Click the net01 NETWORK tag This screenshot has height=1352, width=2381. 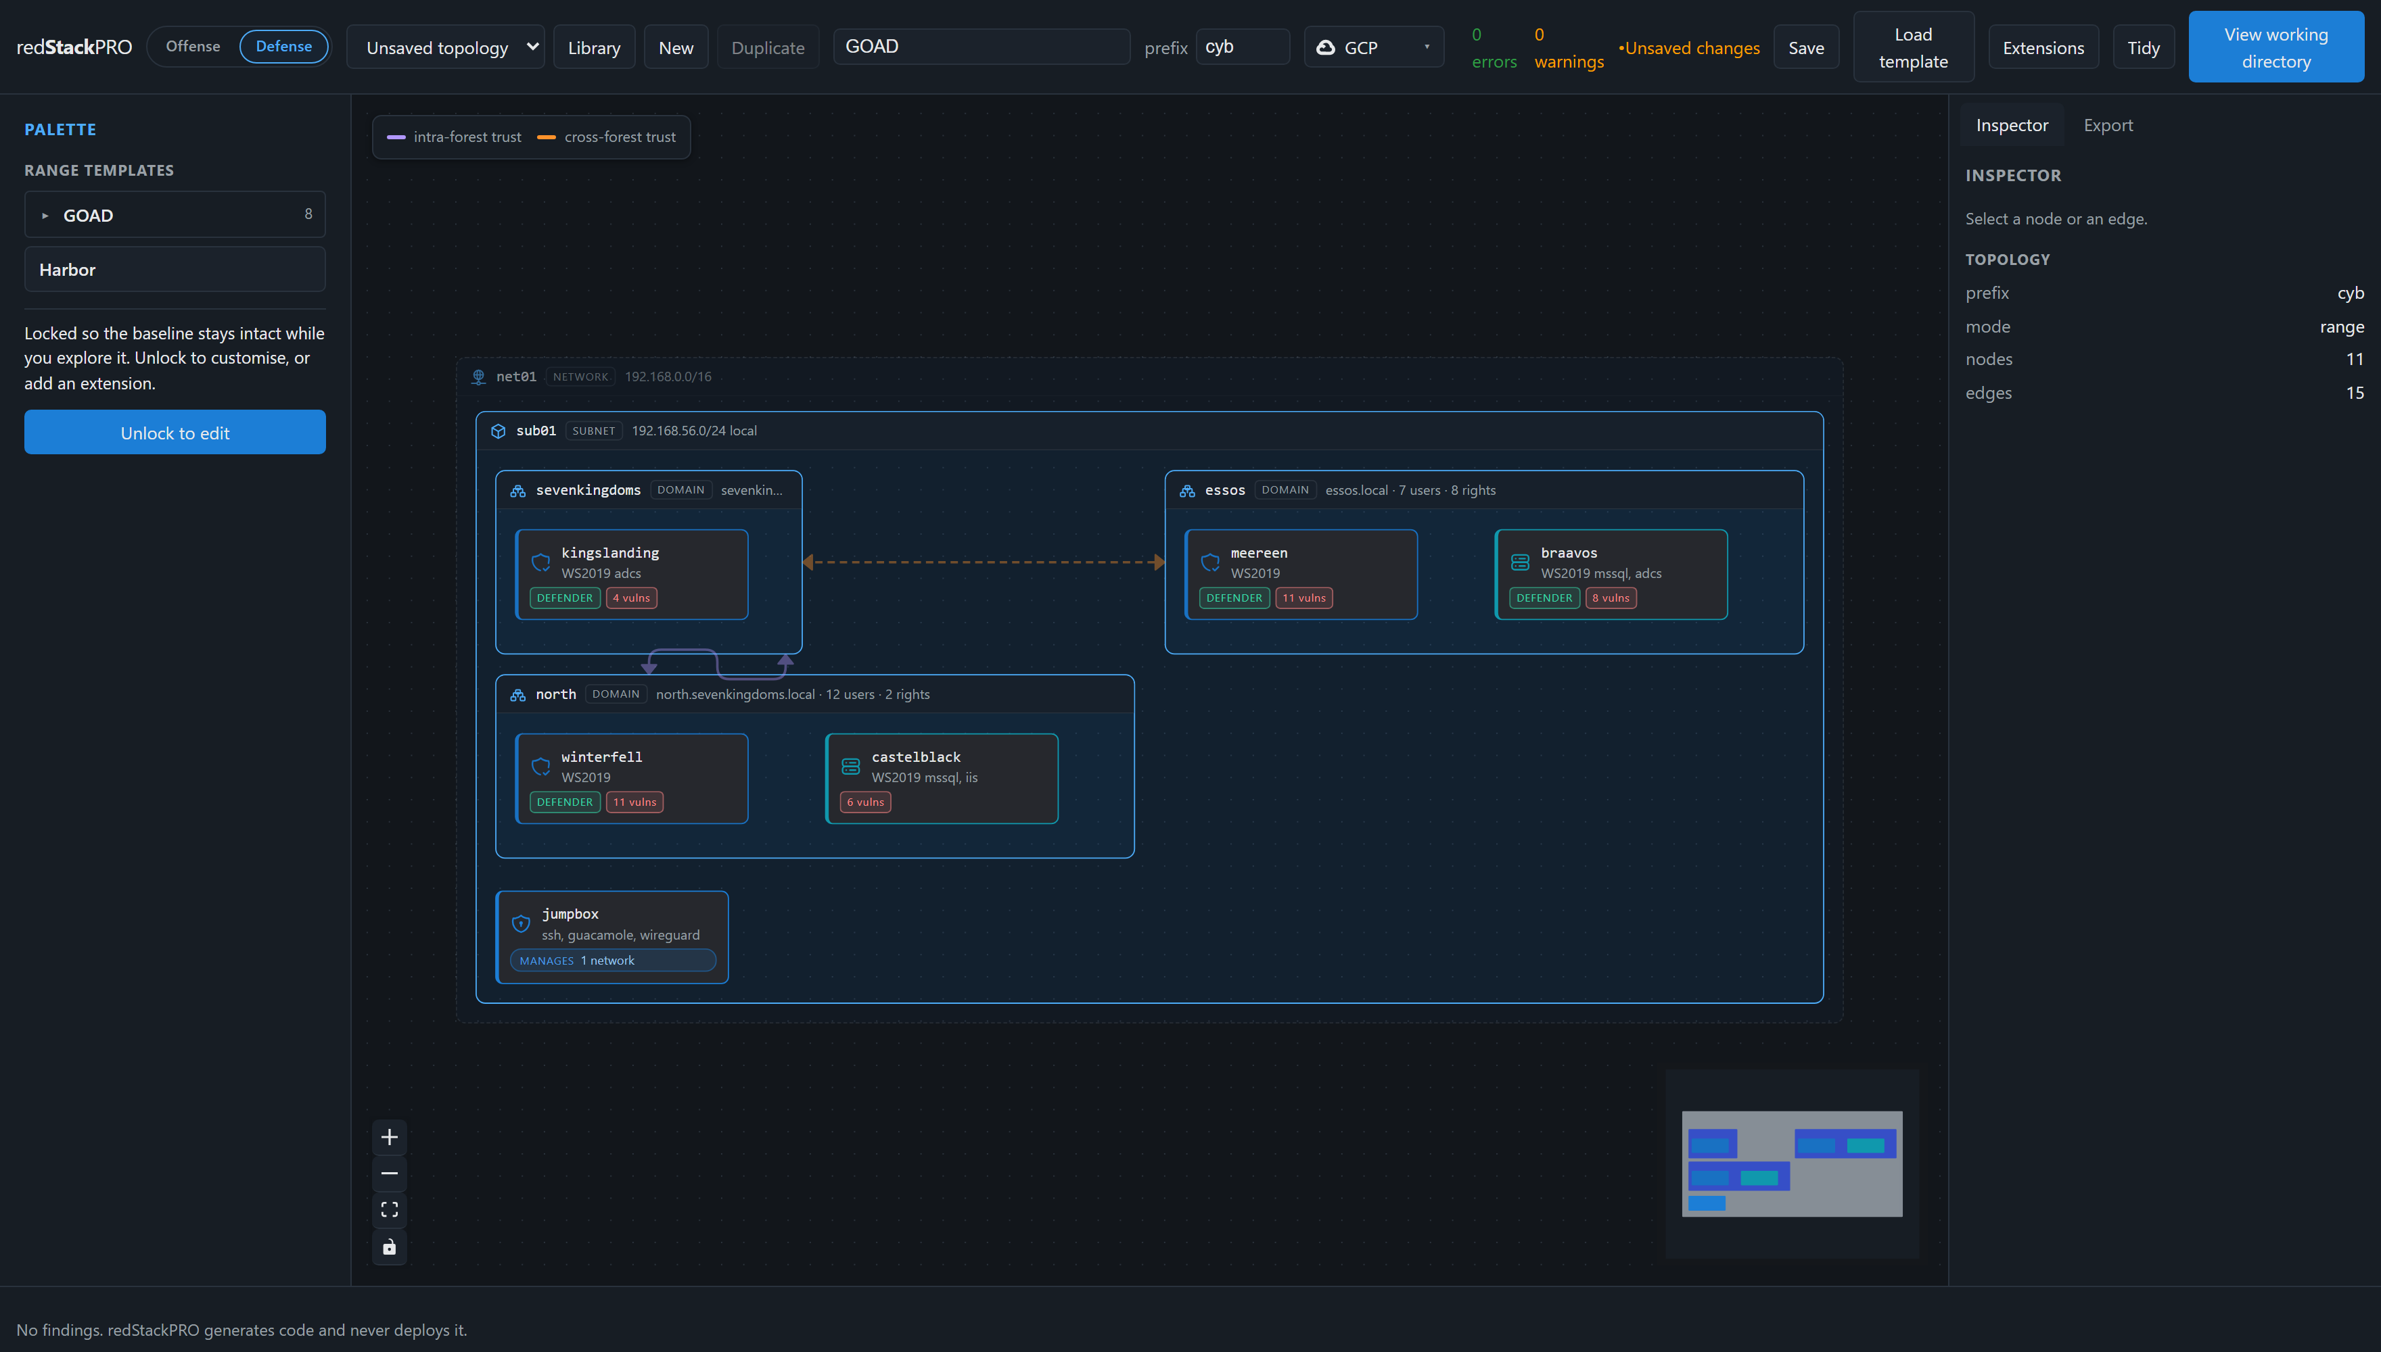pos(580,377)
